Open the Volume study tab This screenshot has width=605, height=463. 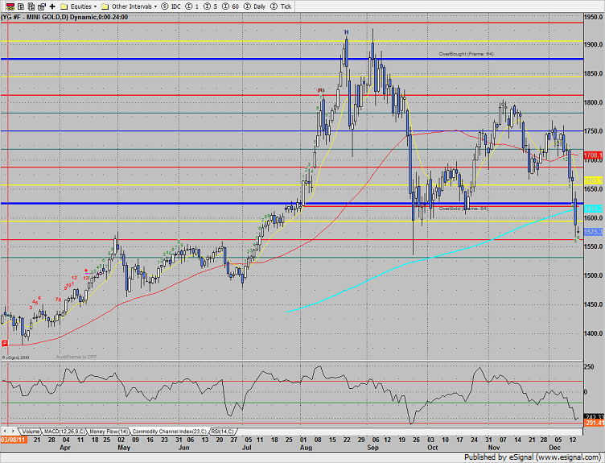click(x=31, y=432)
